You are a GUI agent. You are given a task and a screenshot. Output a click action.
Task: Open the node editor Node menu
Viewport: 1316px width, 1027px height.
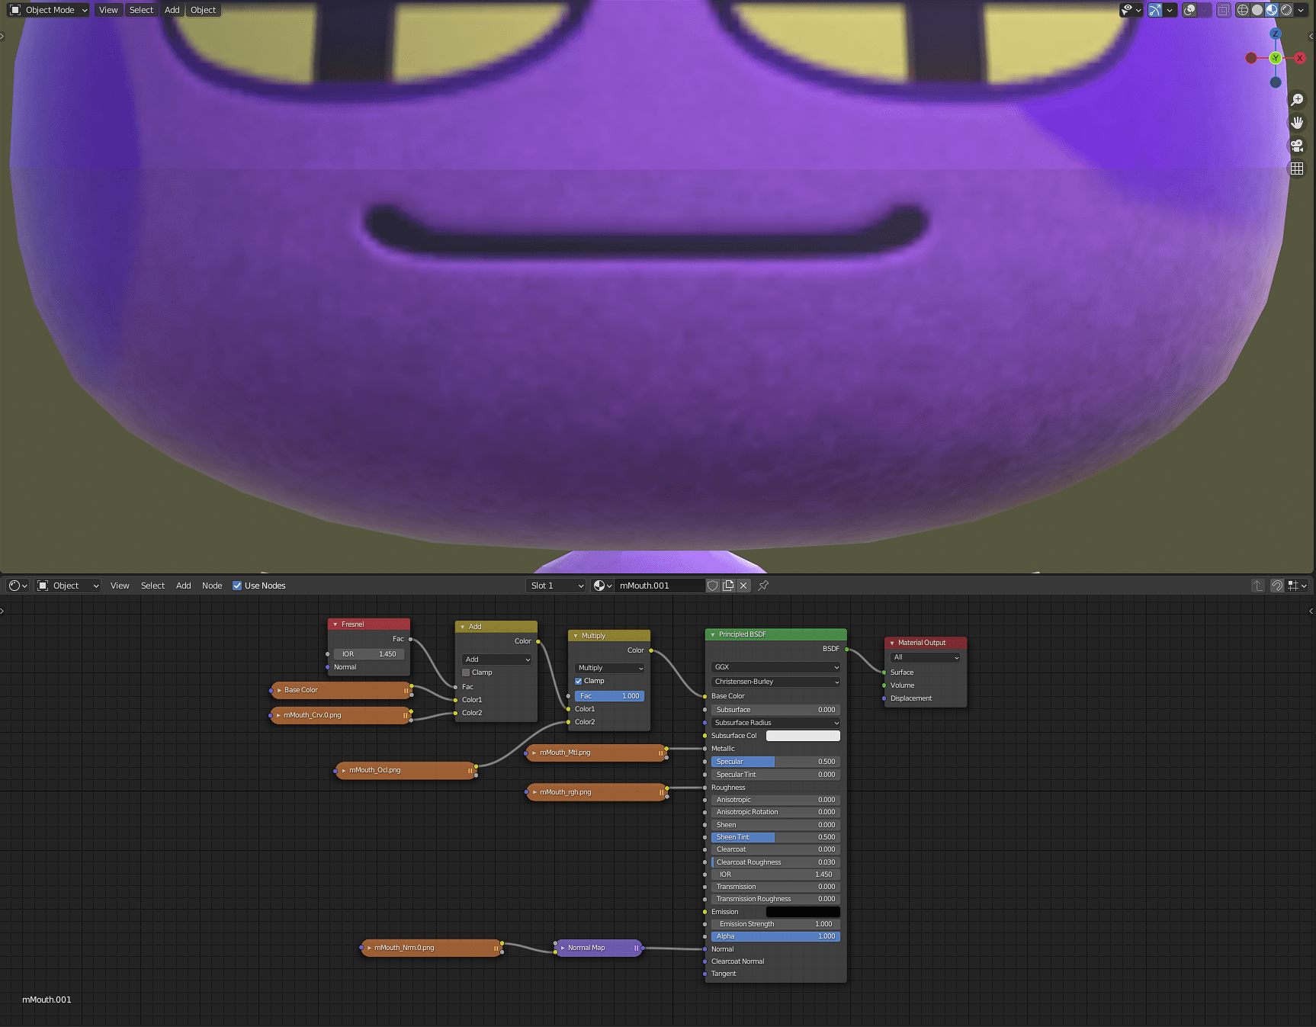(212, 586)
